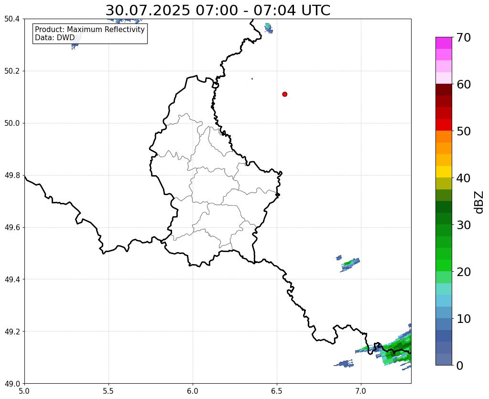Click the 'dBZ' colorbar label

(479, 202)
